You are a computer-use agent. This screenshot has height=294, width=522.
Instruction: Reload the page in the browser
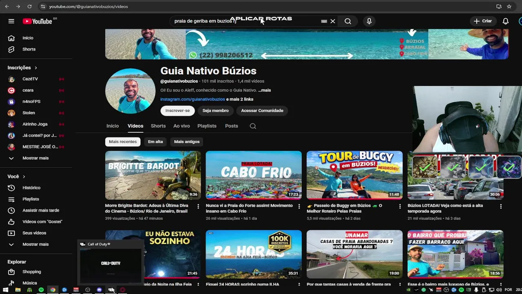pos(29,7)
